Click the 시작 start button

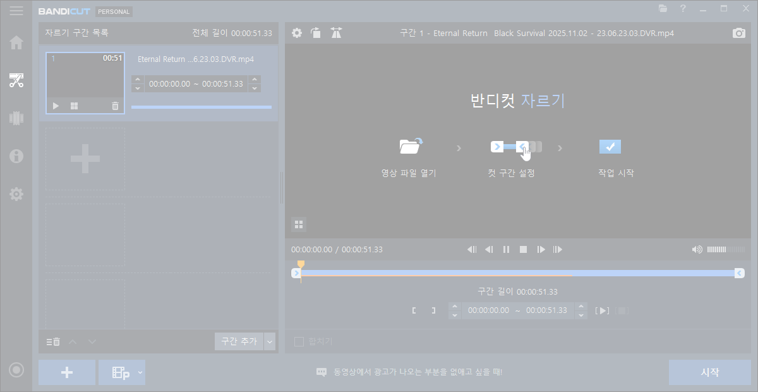coord(709,372)
